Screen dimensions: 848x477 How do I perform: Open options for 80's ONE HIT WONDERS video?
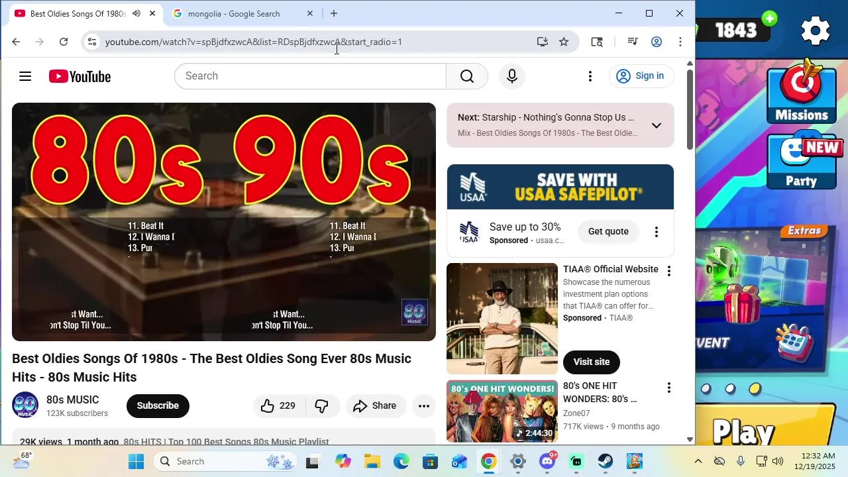[x=668, y=388]
